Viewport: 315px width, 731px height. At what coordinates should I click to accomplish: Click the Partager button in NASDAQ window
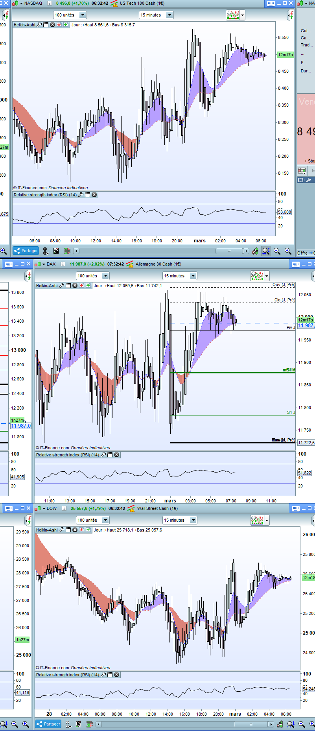pyautogui.click(x=26, y=251)
